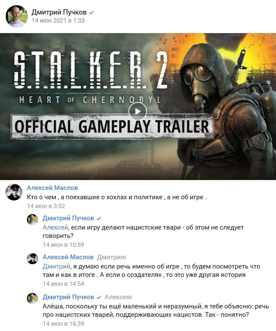Viewport: 276px width, 331px height.
Task: Open comment timestamp 14 июн в 16:39
Action: [63, 324]
